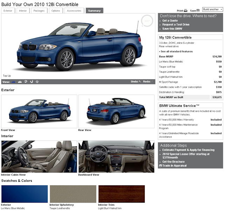Screen dimensions: 225x212
Task: Switch to the Exterior tab
Action: click(x=8, y=11)
